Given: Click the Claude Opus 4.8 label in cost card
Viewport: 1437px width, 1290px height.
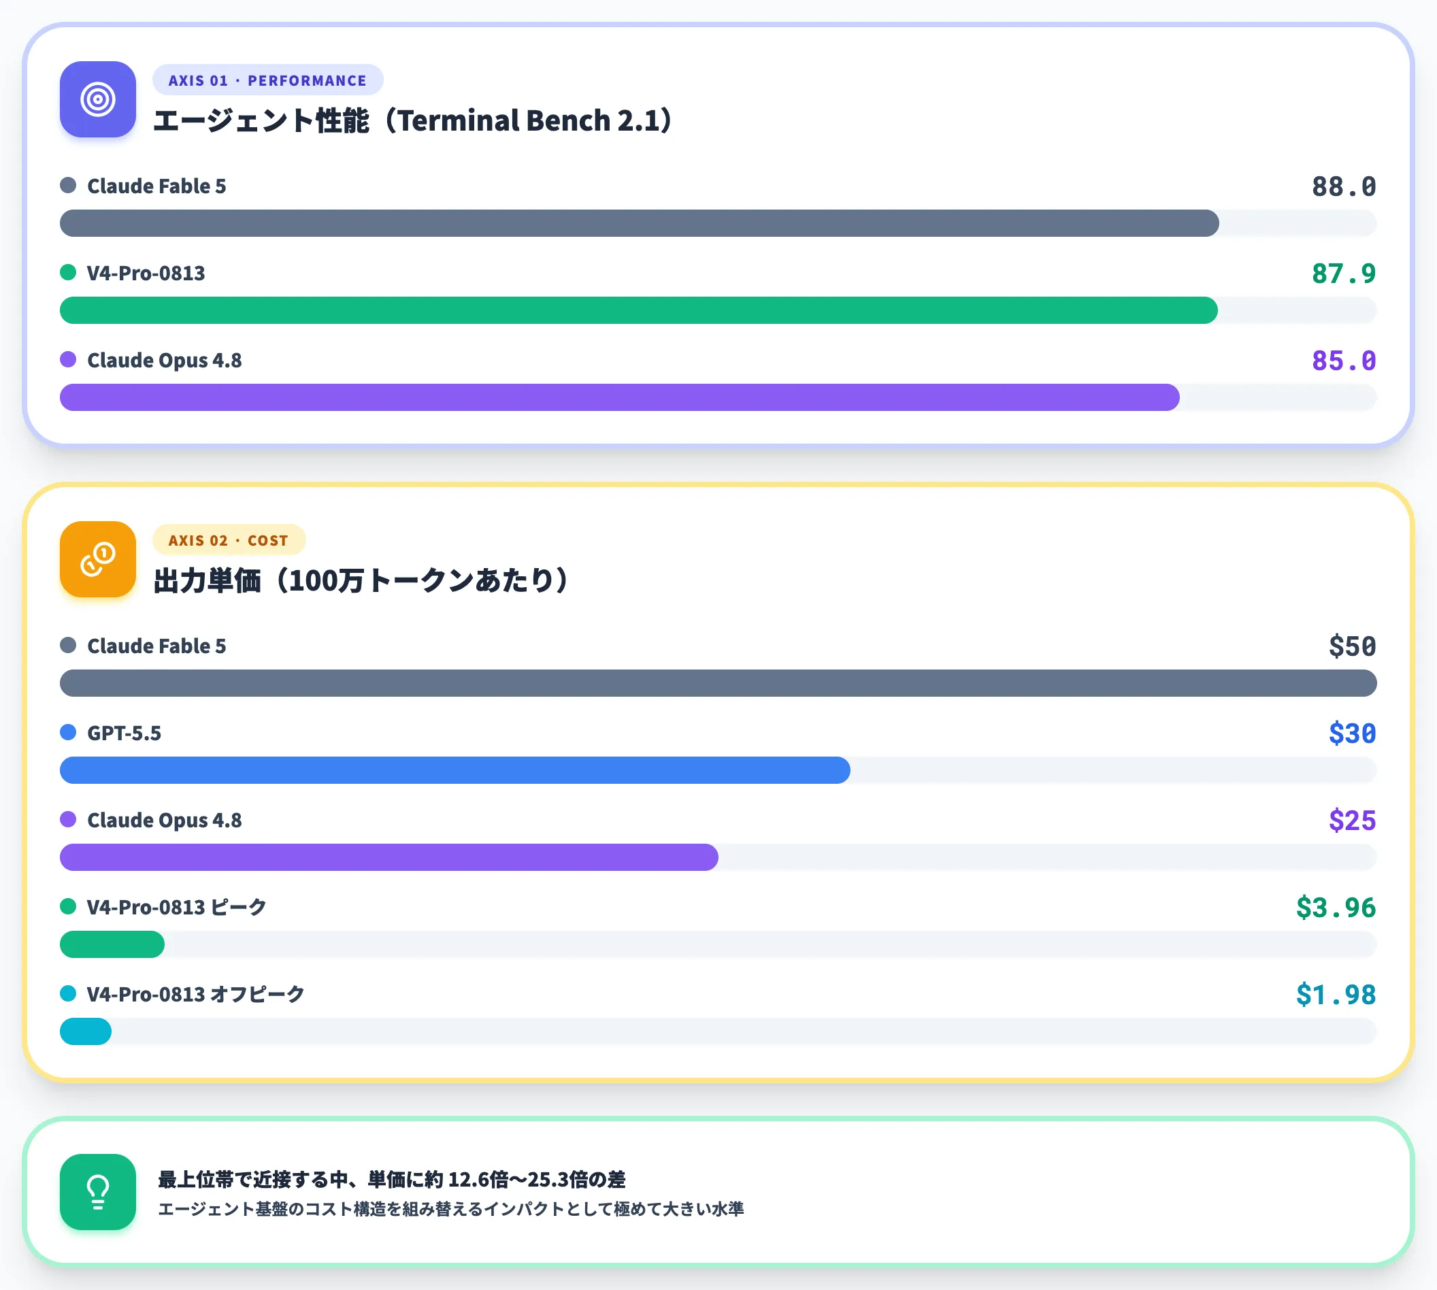Looking at the screenshot, I should (165, 820).
